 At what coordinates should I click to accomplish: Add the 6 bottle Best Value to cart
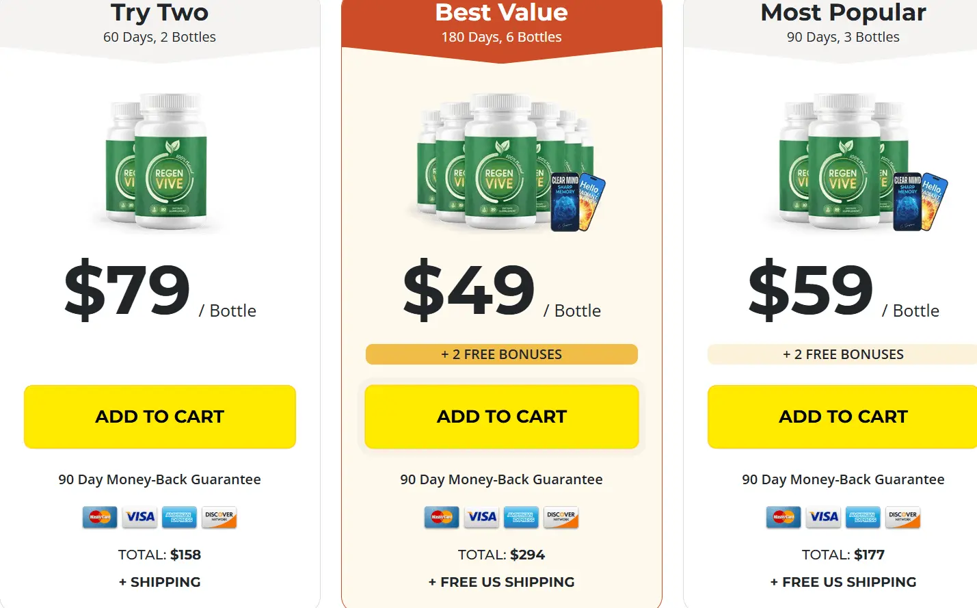(502, 417)
